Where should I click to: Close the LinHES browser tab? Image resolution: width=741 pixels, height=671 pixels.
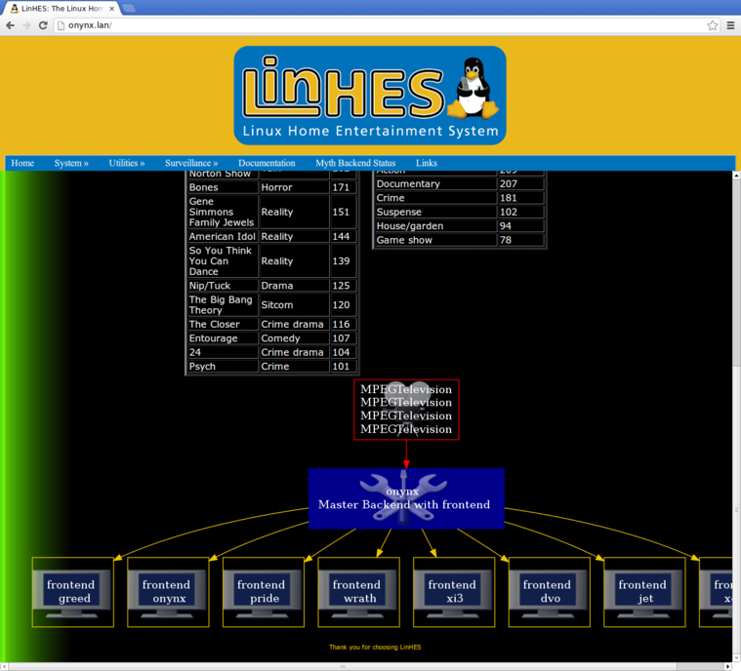pos(112,9)
